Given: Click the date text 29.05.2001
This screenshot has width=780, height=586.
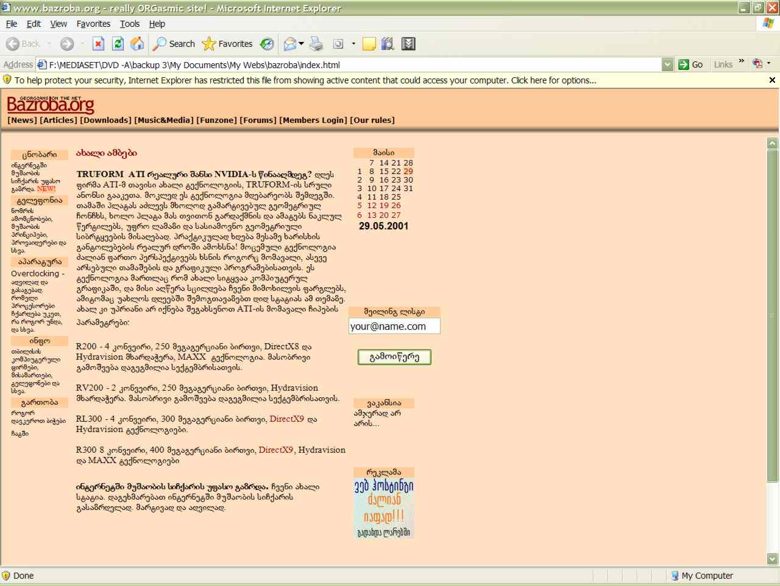Looking at the screenshot, I should pos(383,226).
